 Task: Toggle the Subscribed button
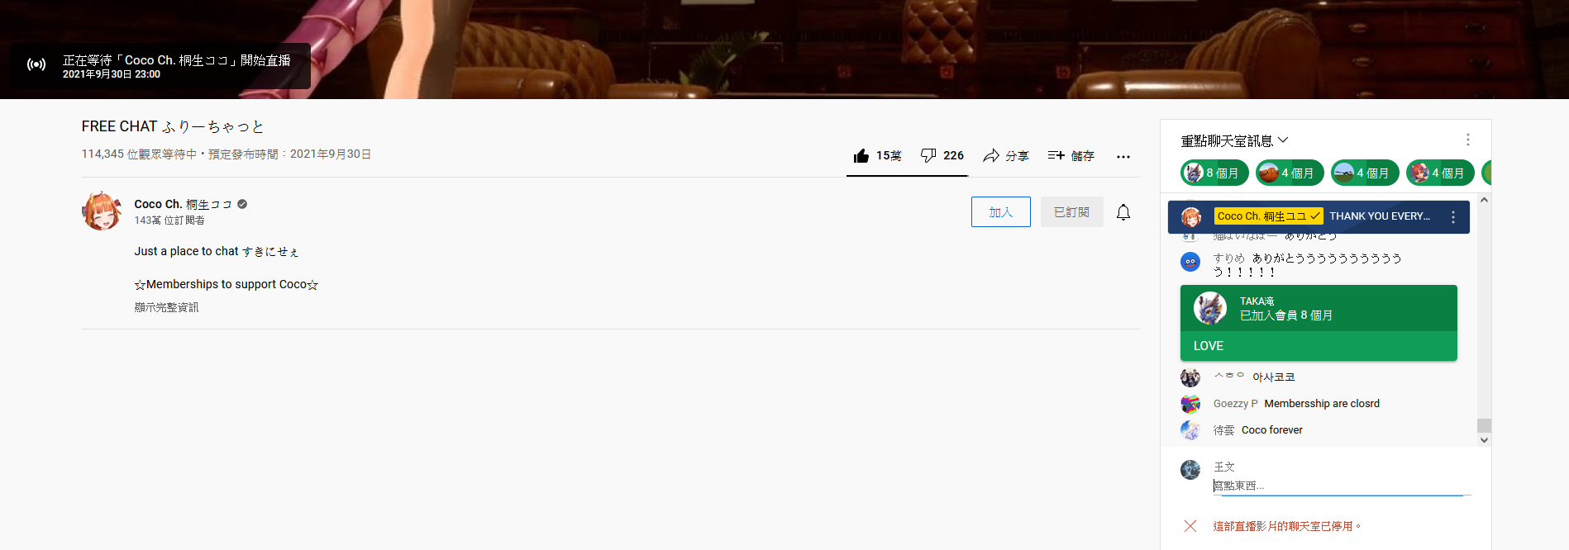pos(1072,212)
